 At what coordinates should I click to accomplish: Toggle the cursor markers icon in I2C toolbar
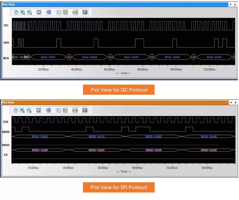(x=59, y=12)
